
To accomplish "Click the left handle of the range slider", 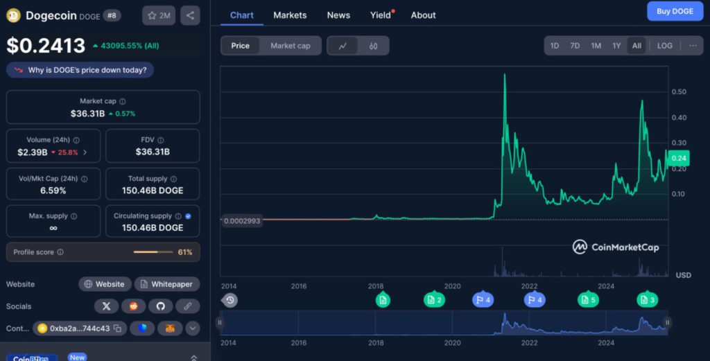I will [x=220, y=322].
